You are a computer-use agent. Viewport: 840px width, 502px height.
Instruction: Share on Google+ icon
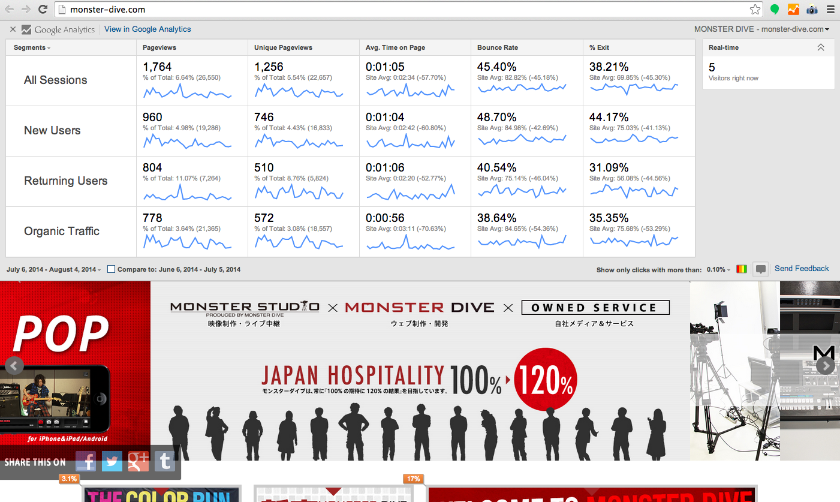click(x=139, y=461)
